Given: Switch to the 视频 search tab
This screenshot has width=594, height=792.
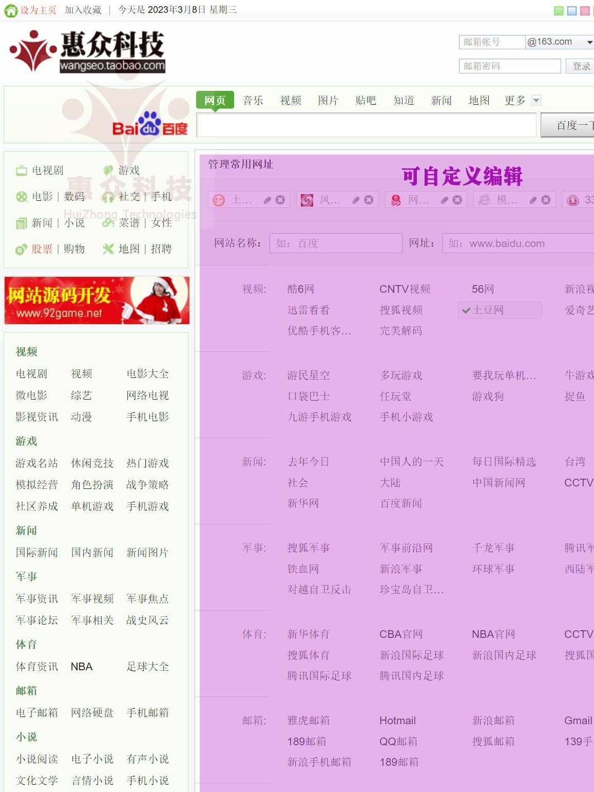Looking at the screenshot, I should (x=291, y=100).
